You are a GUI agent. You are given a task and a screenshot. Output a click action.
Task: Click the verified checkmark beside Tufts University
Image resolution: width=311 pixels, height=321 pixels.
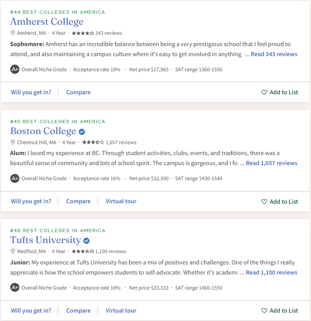87,241
